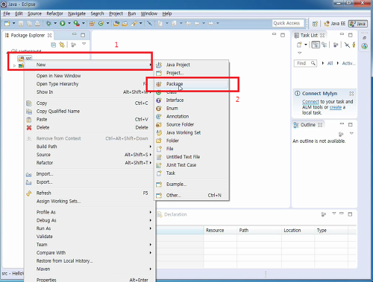Image resolution: width=373 pixels, height=282 pixels.
Task: Open the Debug As submenu
Action: coord(90,220)
